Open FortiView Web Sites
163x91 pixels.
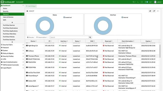click(9, 34)
